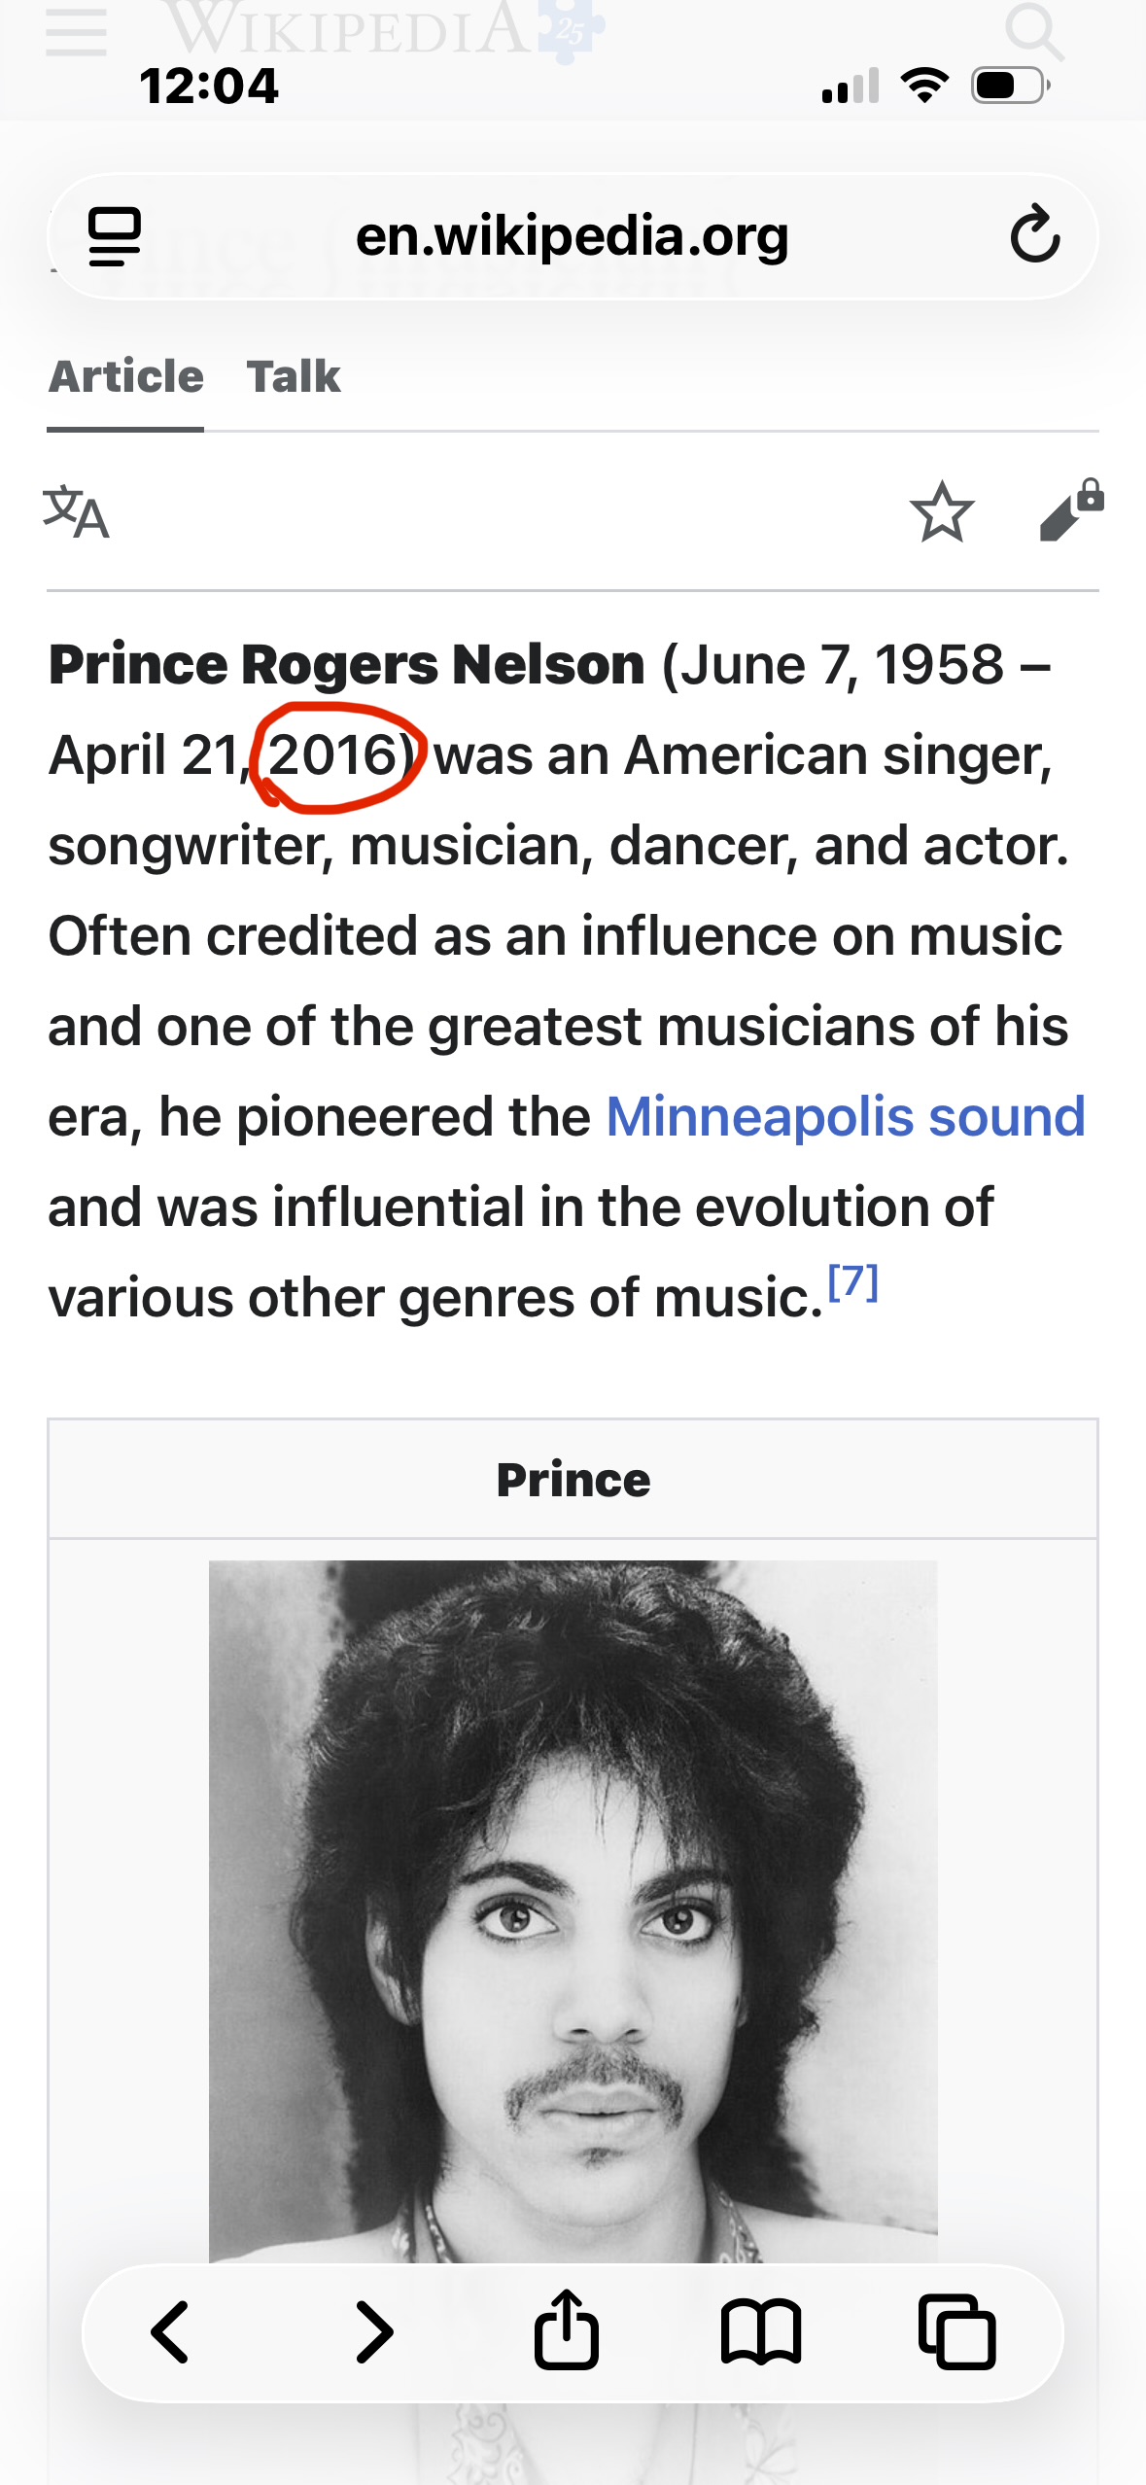Go back to previous page
Viewport: 1146px width, 2485px height.
[x=170, y=2332]
